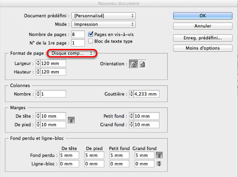
Task: Confirm with the OK button
Action: click(x=203, y=16)
